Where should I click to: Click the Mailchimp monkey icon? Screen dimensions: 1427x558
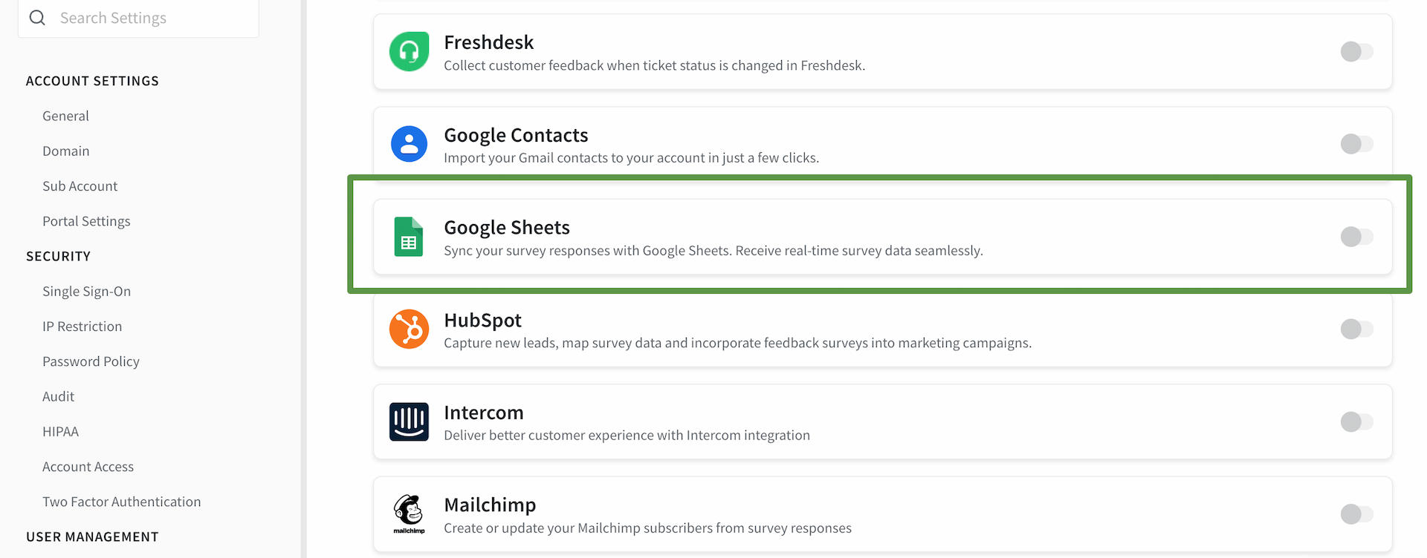click(409, 513)
